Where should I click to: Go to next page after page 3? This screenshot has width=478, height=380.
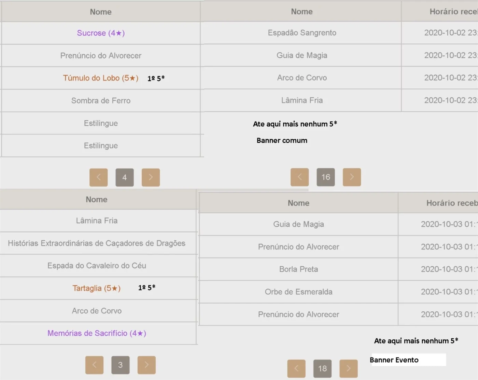pos(146,365)
